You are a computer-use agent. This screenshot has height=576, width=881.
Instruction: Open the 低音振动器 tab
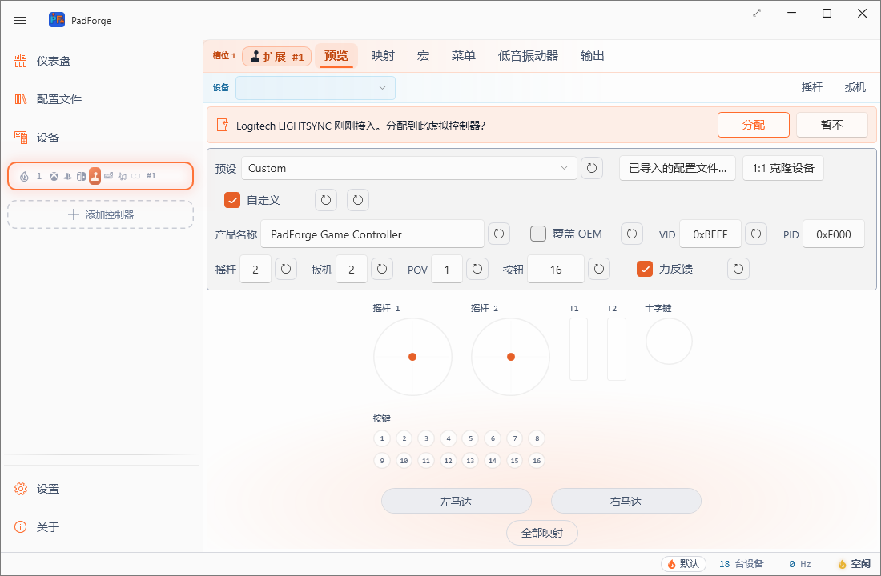[528, 55]
